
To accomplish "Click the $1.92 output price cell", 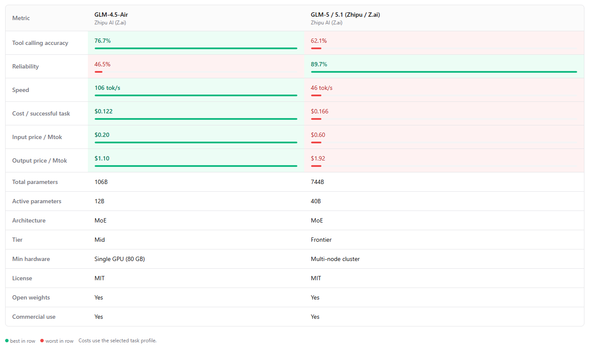I will pos(444,160).
